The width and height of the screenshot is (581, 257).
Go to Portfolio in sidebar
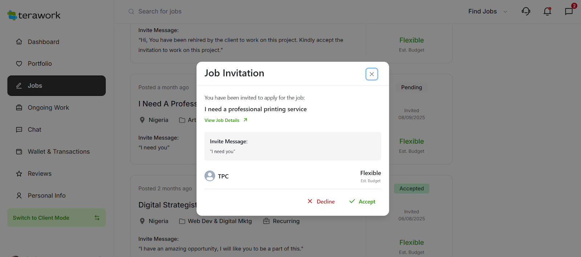[40, 64]
